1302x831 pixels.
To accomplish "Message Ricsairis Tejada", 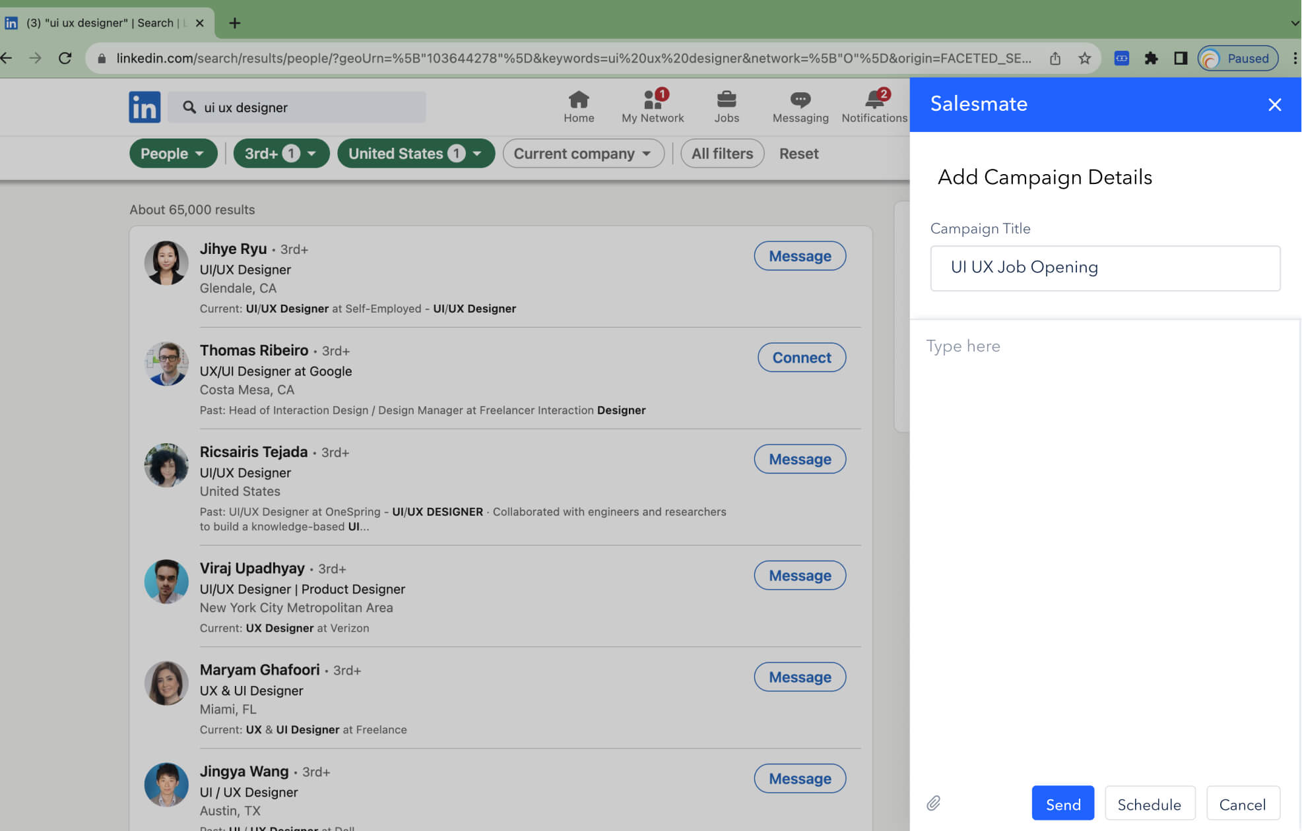I will point(800,459).
